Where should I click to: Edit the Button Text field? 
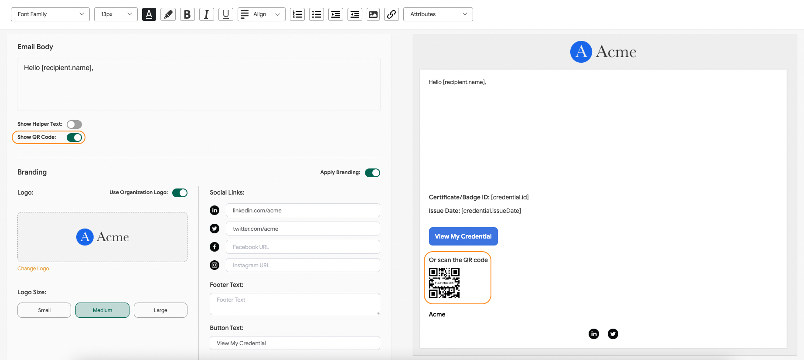295,343
